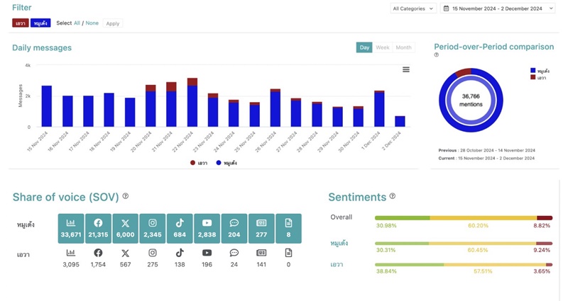The width and height of the screenshot is (568, 301).
Task: Toggle the red keyword filter tag
Action: [x=21, y=23]
